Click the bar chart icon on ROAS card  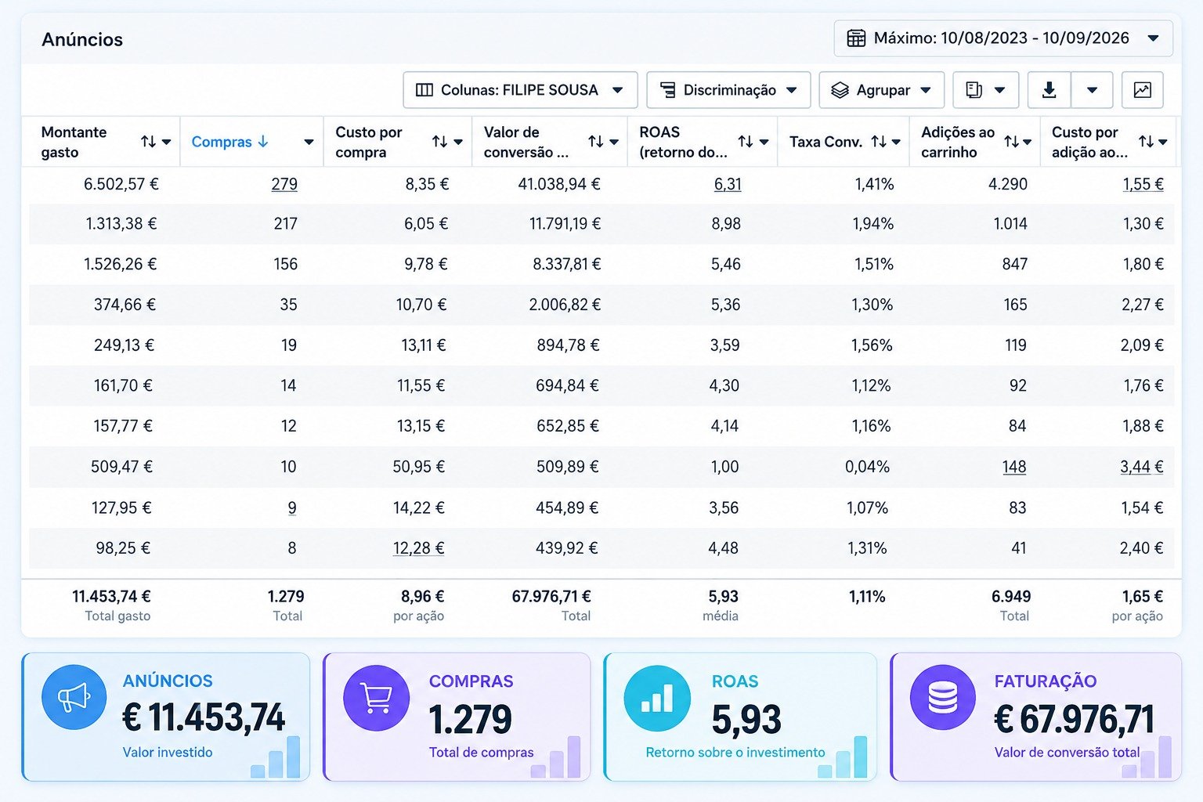657,697
